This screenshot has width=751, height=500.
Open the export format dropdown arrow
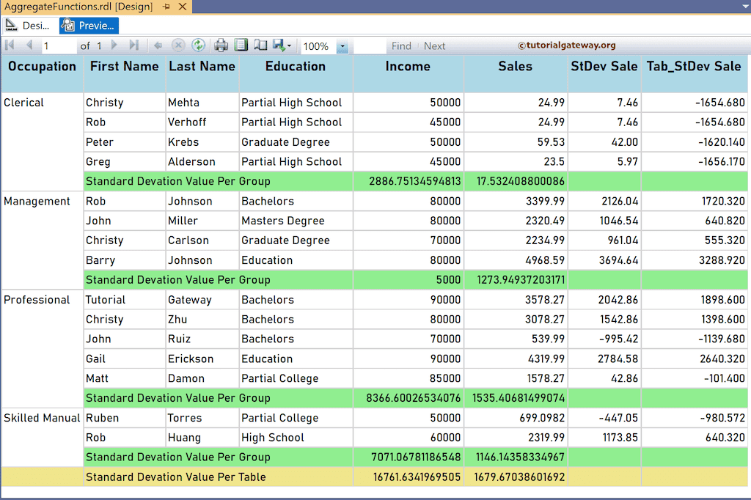click(287, 45)
